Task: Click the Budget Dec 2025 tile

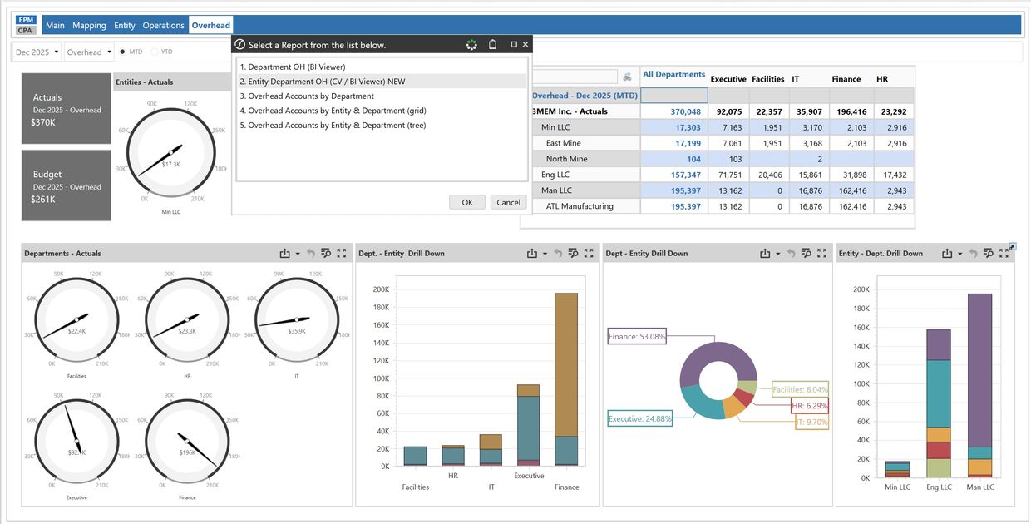Action: point(66,185)
